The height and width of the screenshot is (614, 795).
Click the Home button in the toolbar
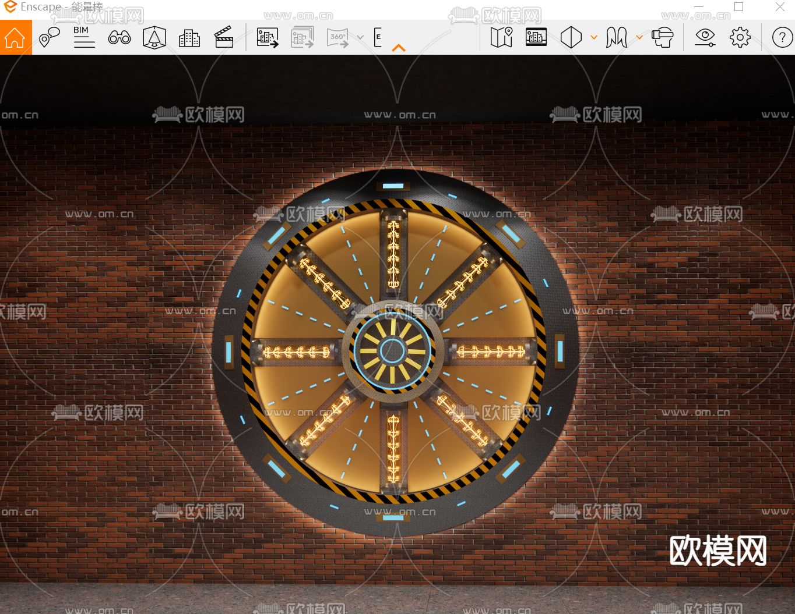pyautogui.click(x=16, y=38)
